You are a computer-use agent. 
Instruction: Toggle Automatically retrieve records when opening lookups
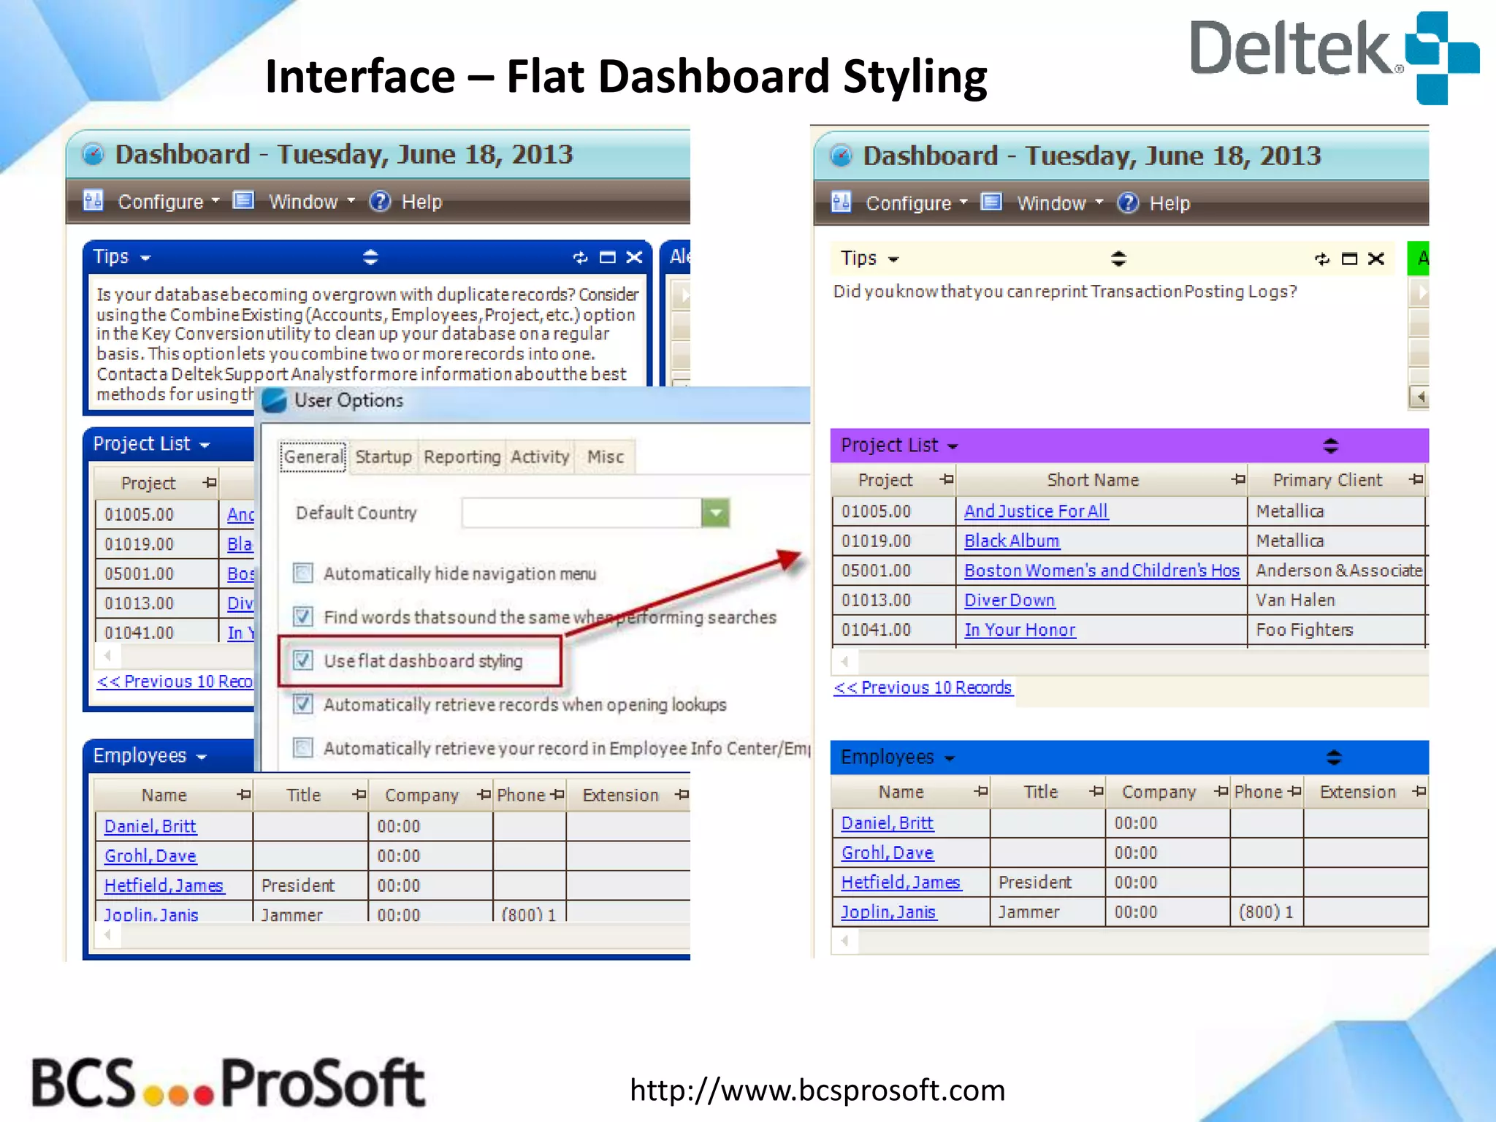303,704
